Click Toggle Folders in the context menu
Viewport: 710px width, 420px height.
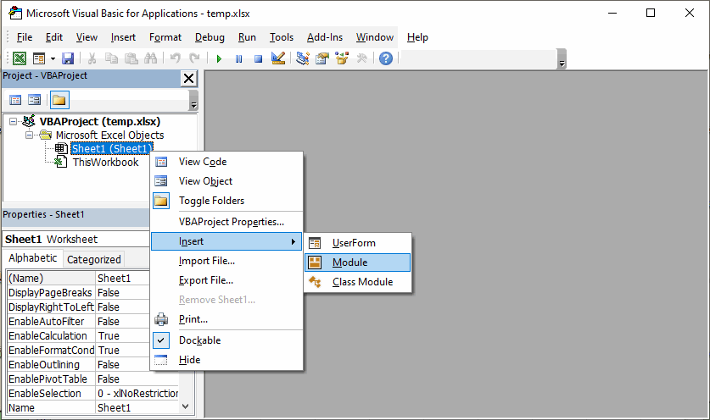coord(211,201)
